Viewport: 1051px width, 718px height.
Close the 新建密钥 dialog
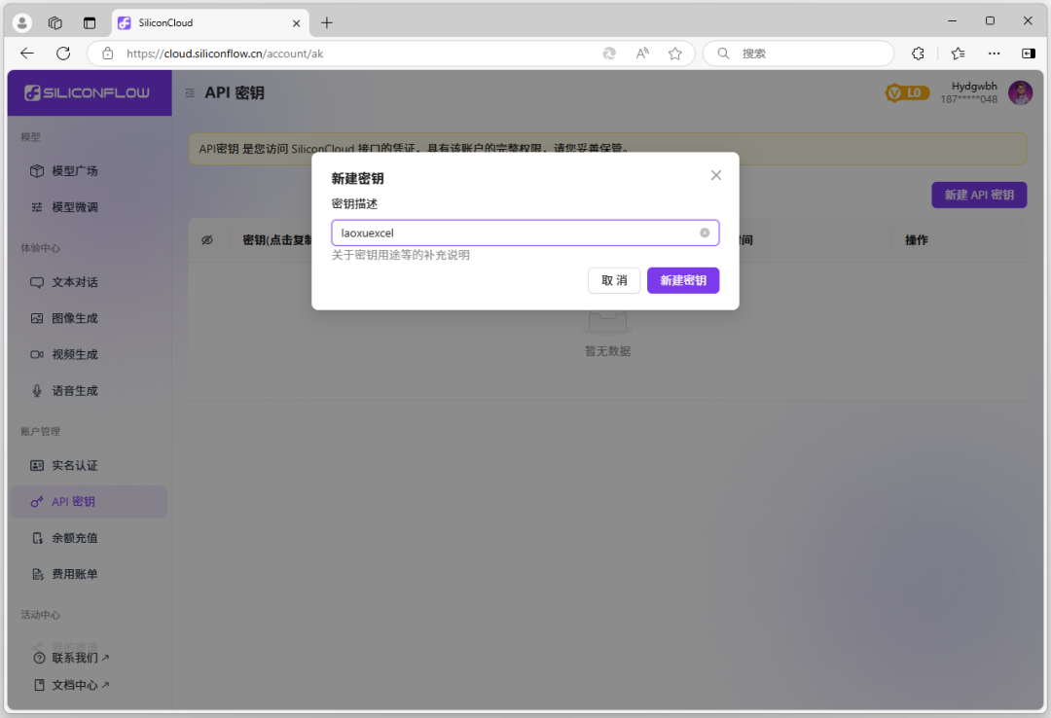click(716, 175)
